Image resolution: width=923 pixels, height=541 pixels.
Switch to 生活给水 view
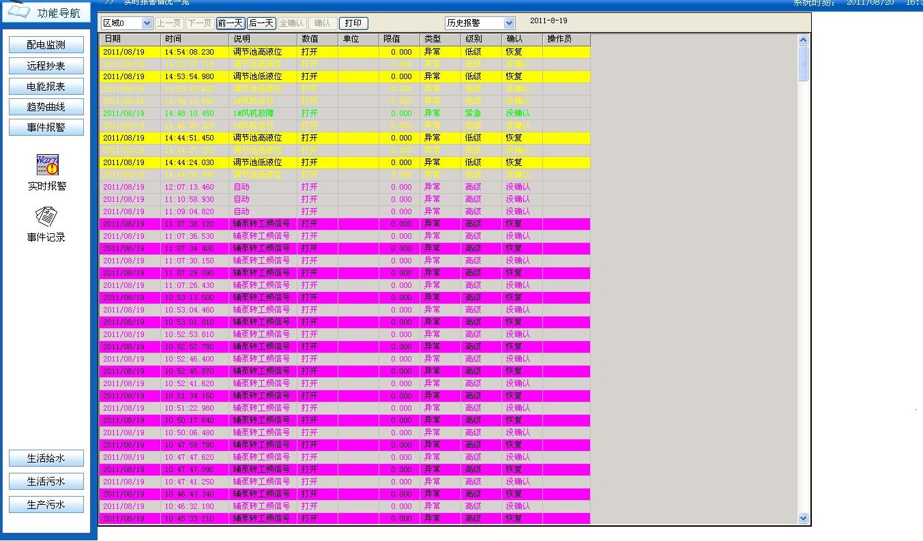click(46, 458)
